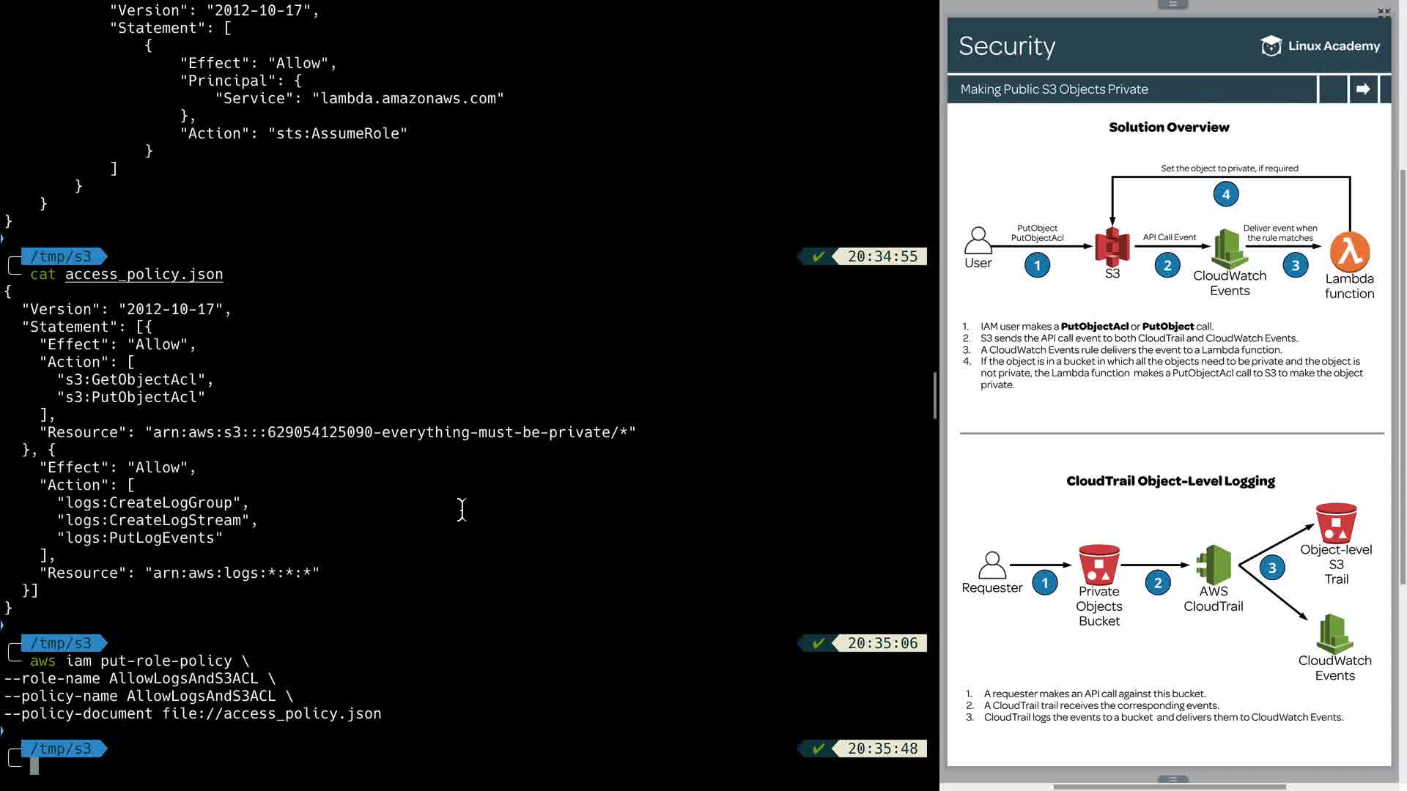Click the Requester person icon
The height and width of the screenshot is (791, 1407).
pos(991,565)
